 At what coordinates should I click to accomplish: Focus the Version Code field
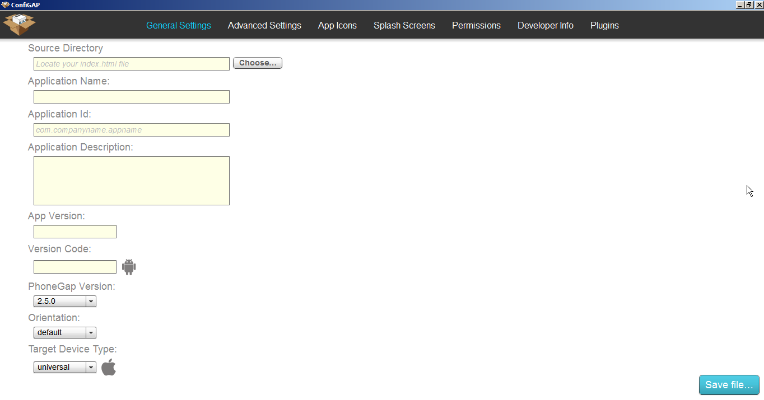(x=75, y=267)
